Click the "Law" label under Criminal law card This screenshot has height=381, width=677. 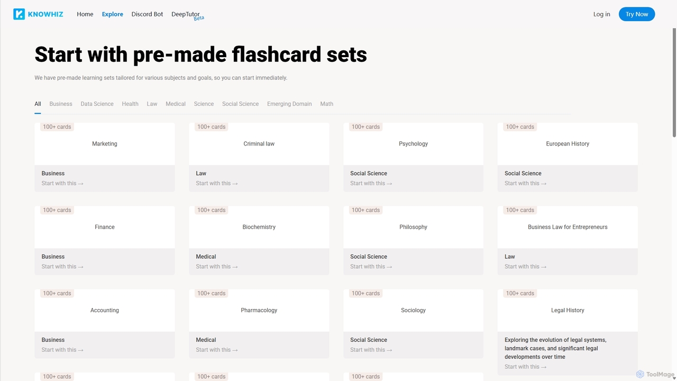click(201, 174)
